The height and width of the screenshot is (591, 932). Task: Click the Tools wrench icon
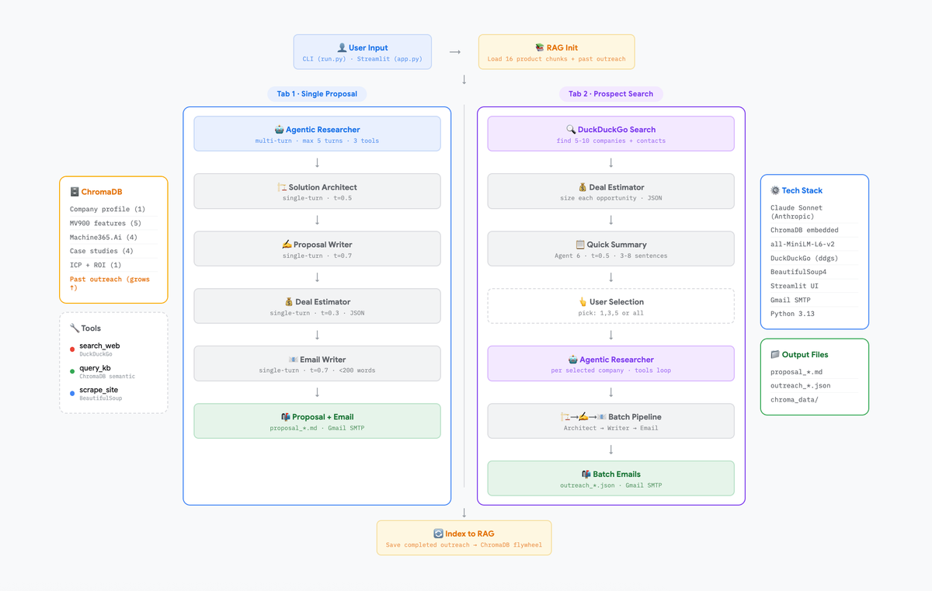tap(75, 329)
